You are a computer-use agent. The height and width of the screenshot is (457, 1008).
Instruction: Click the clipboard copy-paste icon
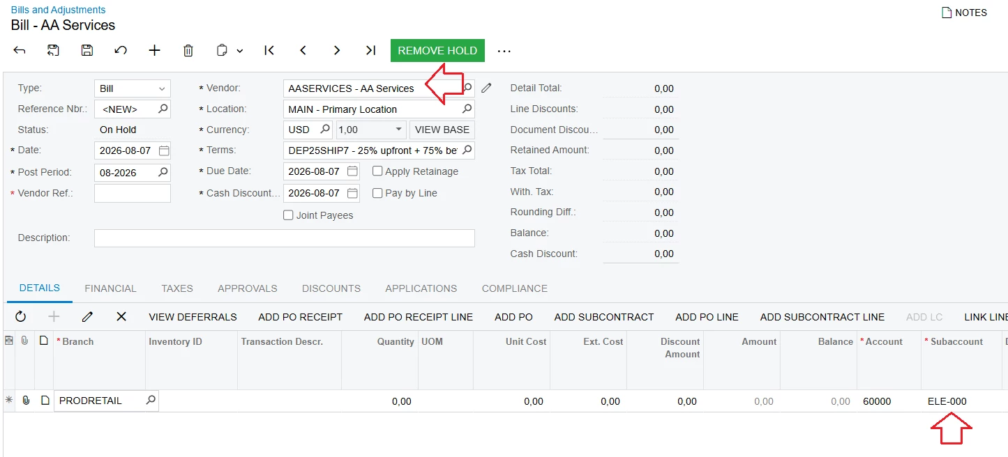coord(222,50)
